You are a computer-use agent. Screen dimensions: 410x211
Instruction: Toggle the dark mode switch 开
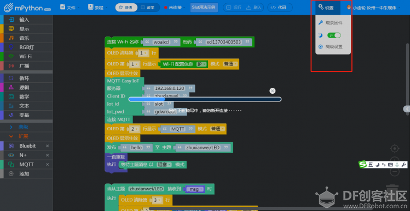point(334,35)
